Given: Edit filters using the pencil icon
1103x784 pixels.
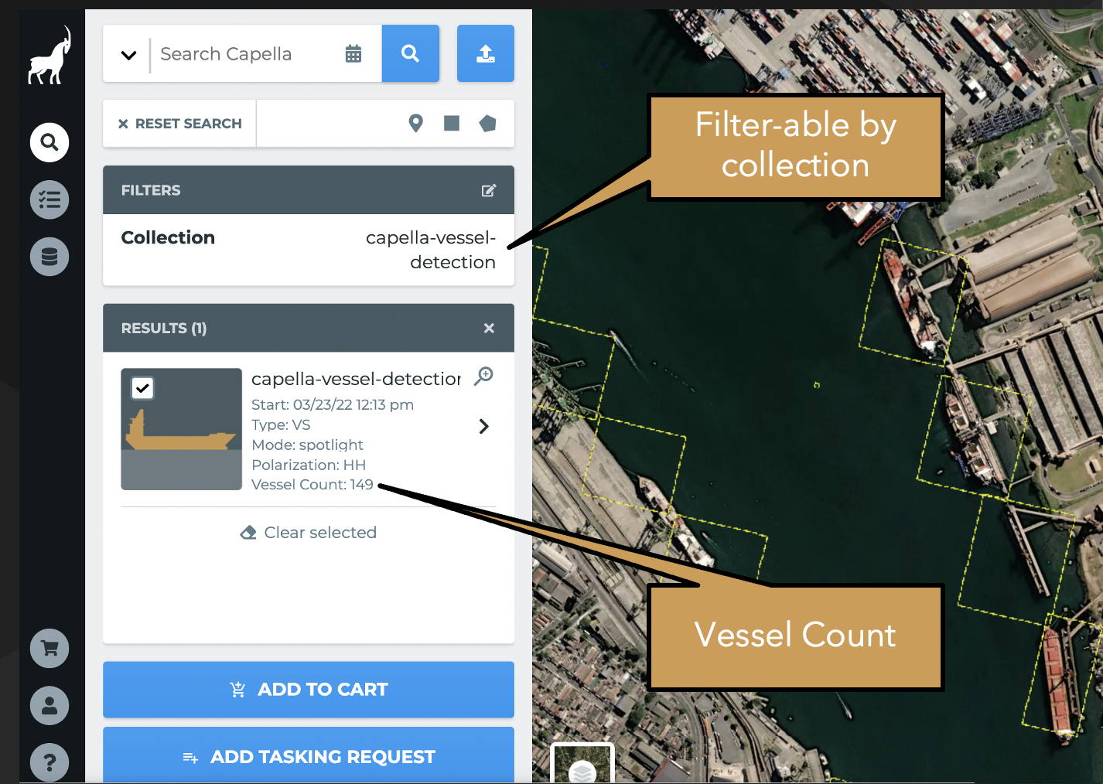Looking at the screenshot, I should (489, 190).
